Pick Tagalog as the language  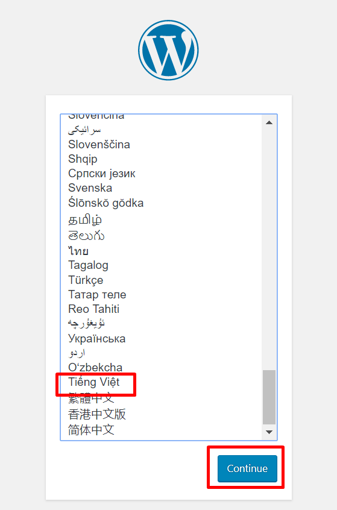[88, 265]
